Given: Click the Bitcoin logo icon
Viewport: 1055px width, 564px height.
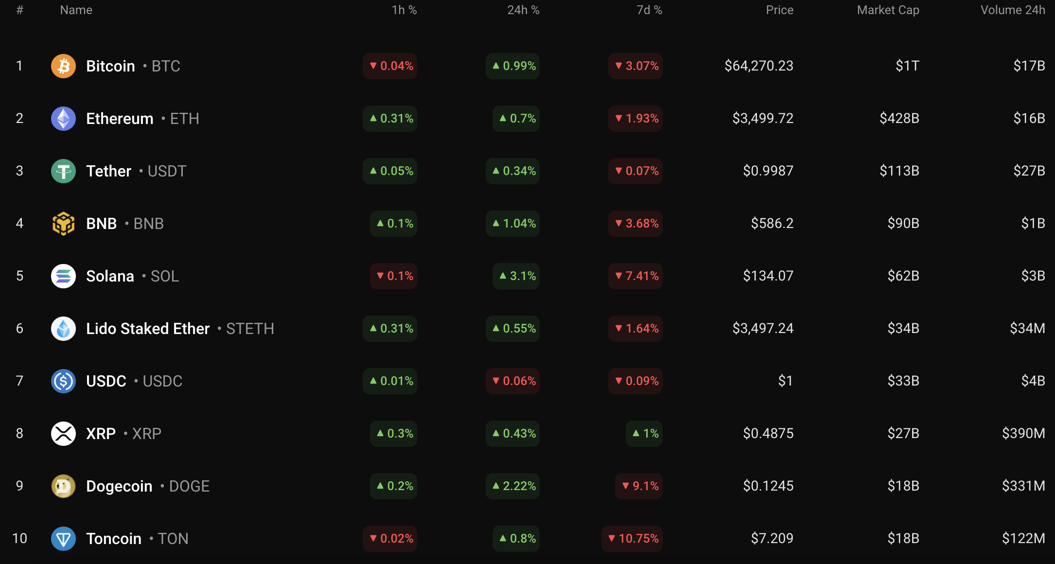Looking at the screenshot, I should click(x=63, y=66).
